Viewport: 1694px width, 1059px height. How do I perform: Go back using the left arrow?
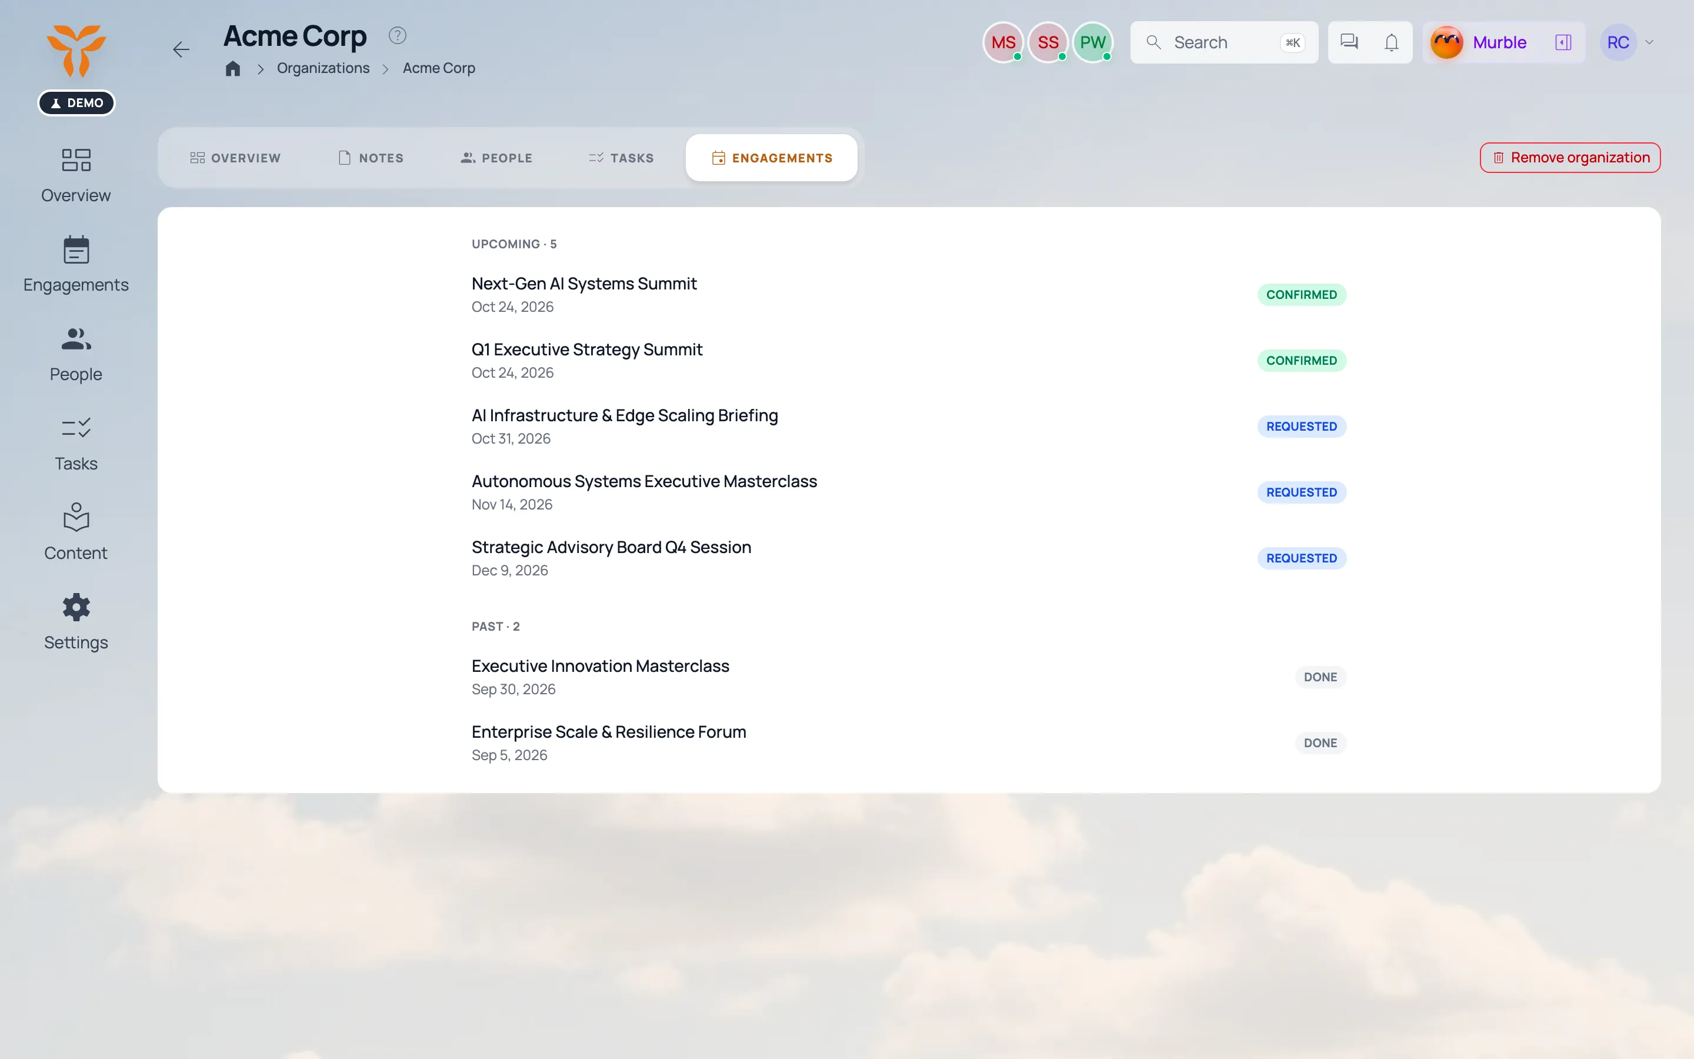coord(181,49)
